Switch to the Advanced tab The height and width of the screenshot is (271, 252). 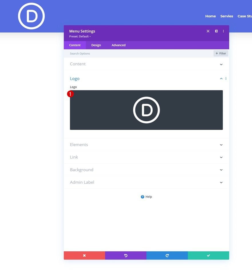coord(119,45)
